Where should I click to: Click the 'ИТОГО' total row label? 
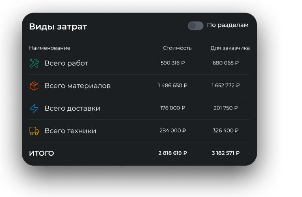41,153
